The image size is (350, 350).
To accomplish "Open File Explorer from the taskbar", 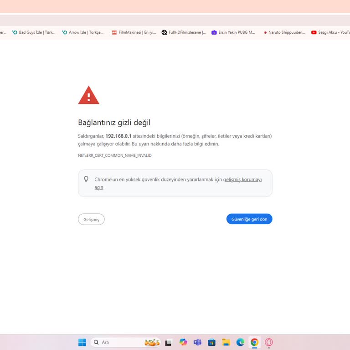I will pos(226,342).
